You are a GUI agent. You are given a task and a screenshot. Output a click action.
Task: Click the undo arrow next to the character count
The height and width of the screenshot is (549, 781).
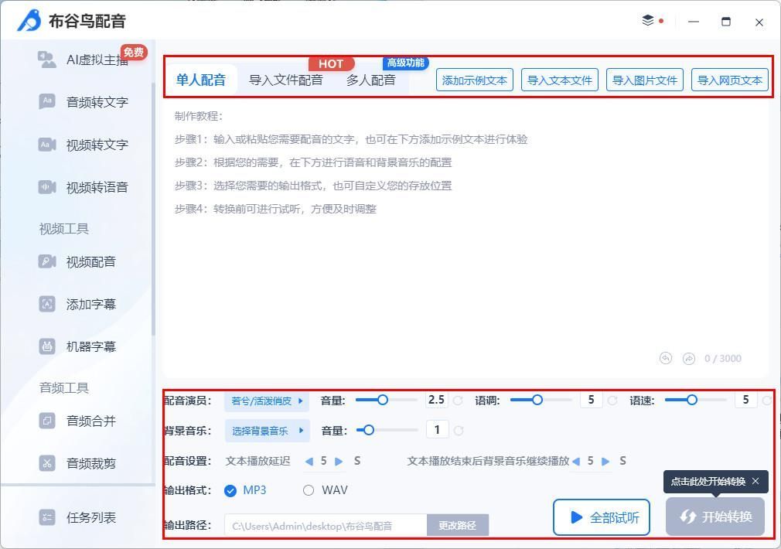[666, 358]
